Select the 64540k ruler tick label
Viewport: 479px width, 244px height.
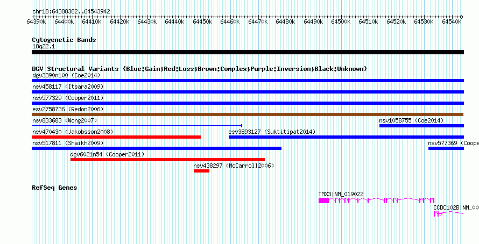click(452, 21)
